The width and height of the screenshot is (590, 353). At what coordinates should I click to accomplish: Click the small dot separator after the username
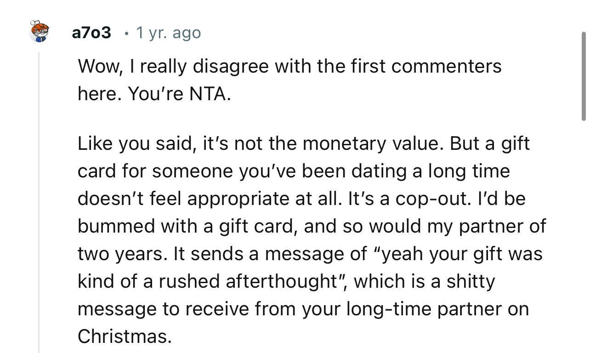(126, 33)
